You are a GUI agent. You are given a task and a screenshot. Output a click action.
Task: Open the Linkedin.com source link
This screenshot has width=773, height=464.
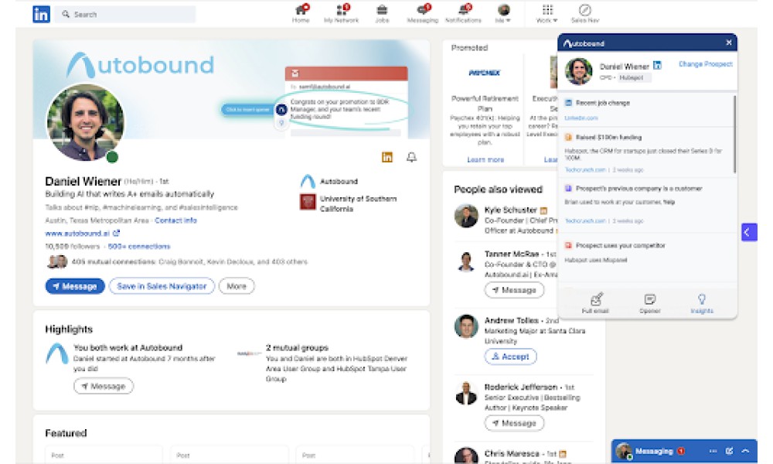click(581, 118)
